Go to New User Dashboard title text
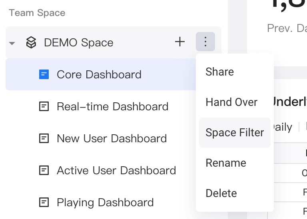 tap(112, 138)
